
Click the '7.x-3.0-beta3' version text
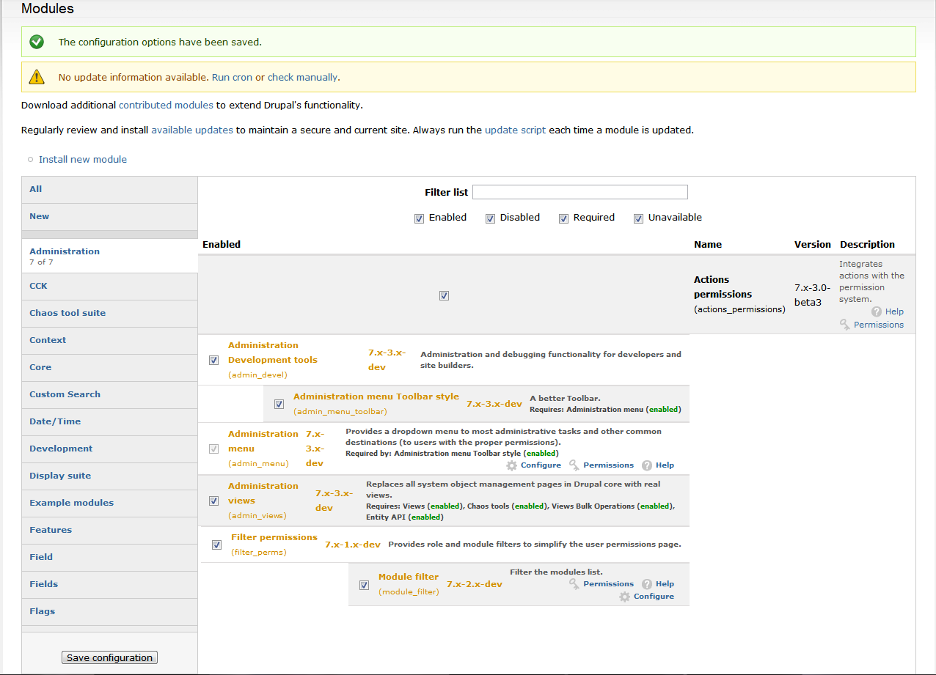coord(813,295)
